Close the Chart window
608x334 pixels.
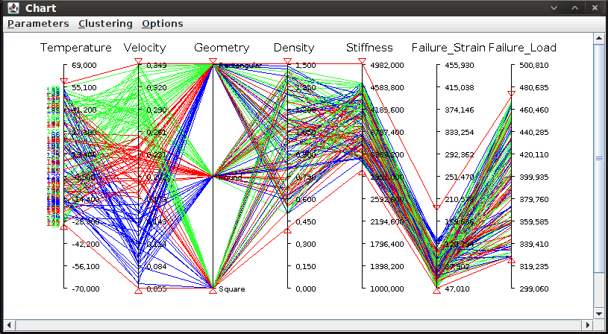(595, 7)
